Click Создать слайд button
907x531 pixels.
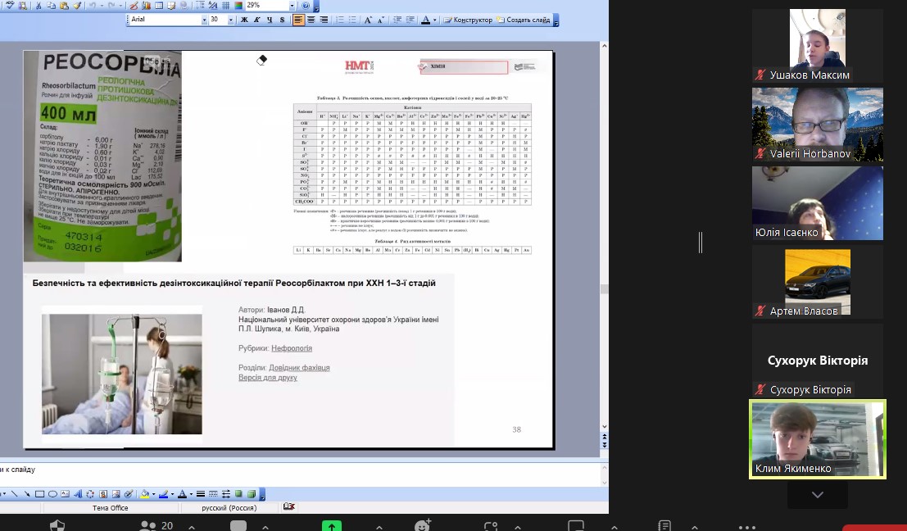pyautogui.click(x=524, y=20)
